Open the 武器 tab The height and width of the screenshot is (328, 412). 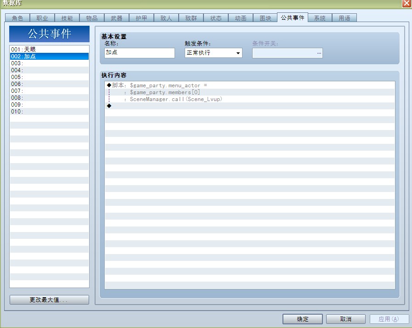(116, 18)
